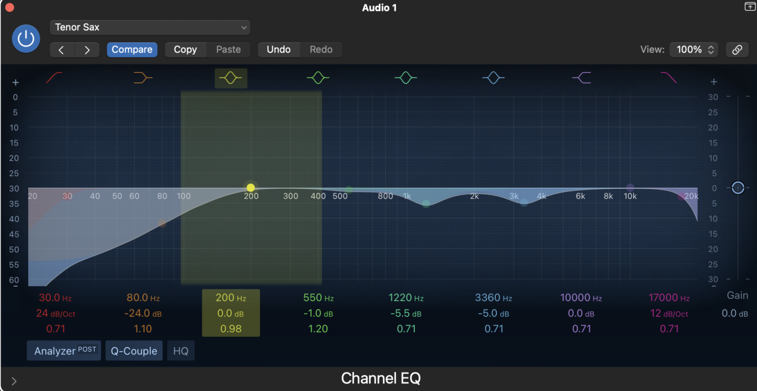Click the 1.20 Q value

click(x=318, y=329)
